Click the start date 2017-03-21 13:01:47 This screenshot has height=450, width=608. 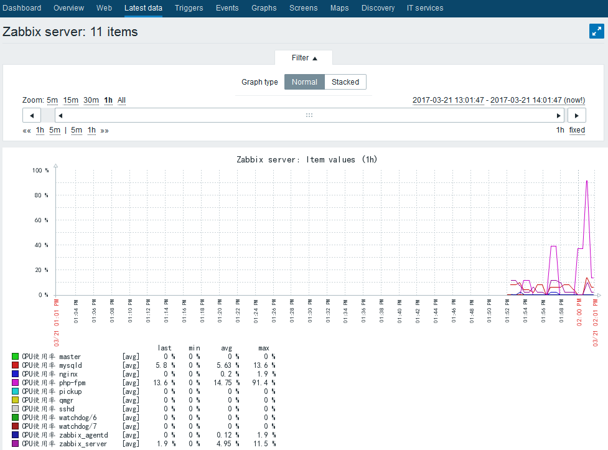point(448,100)
